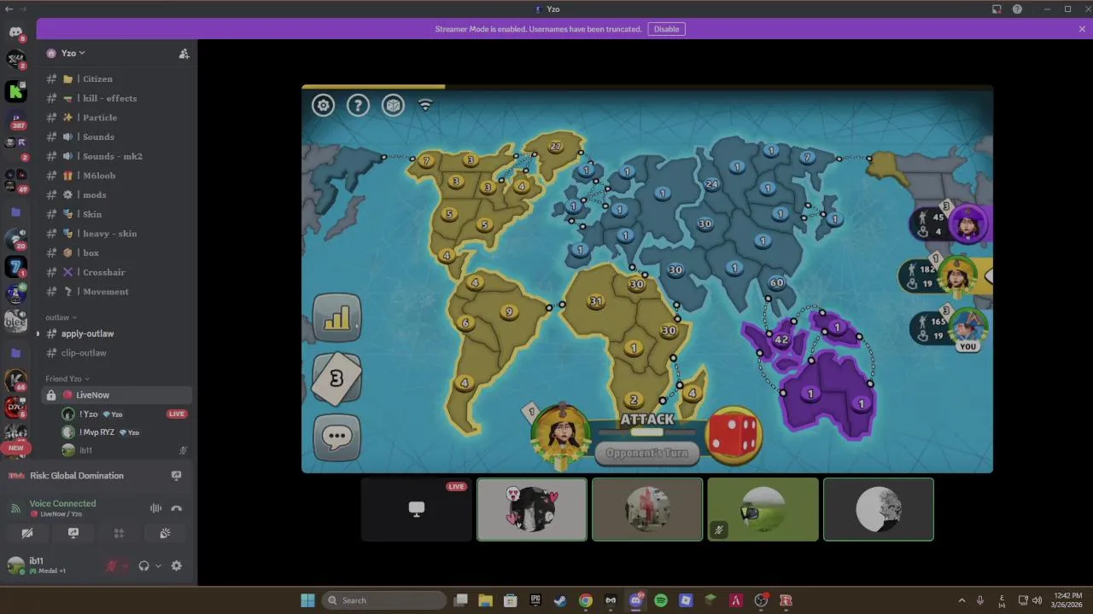The height and width of the screenshot is (614, 1093).
Task: Open the invite people icon beside Yzo
Action: [x=184, y=53]
